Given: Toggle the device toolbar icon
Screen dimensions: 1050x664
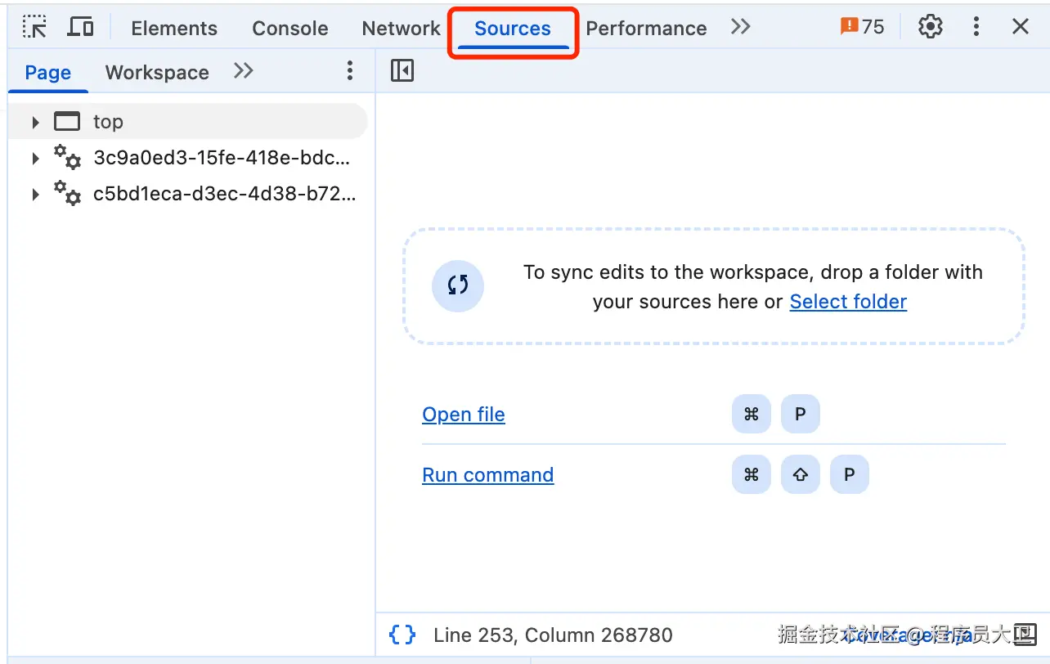Looking at the screenshot, I should click(80, 28).
